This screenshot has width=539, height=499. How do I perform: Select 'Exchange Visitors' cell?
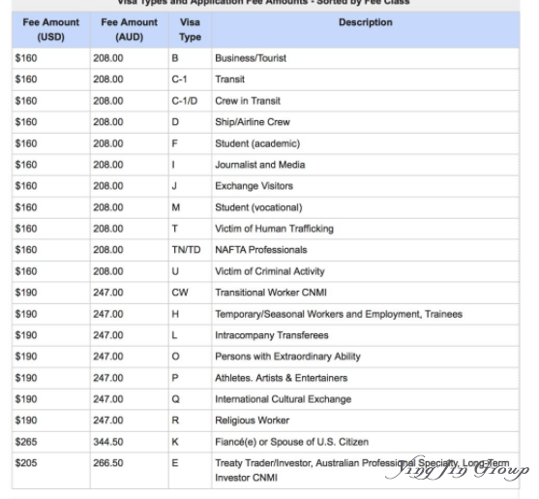coord(366,186)
